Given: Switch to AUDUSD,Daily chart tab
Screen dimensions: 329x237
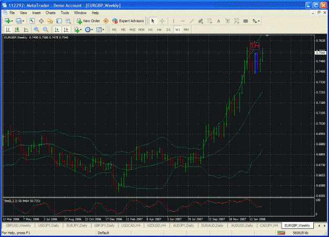Looking at the screenshot, I should pyautogui.click(x=242, y=225).
